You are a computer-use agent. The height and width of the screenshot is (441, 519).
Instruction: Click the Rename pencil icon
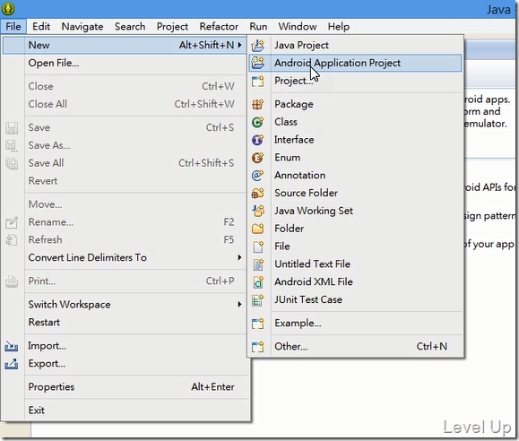12,222
